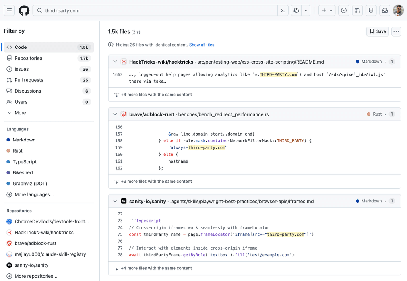This screenshot has width=407, height=281.
Task: Open Copilot chat icon
Action: pyautogui.click(x=296, y=10)
